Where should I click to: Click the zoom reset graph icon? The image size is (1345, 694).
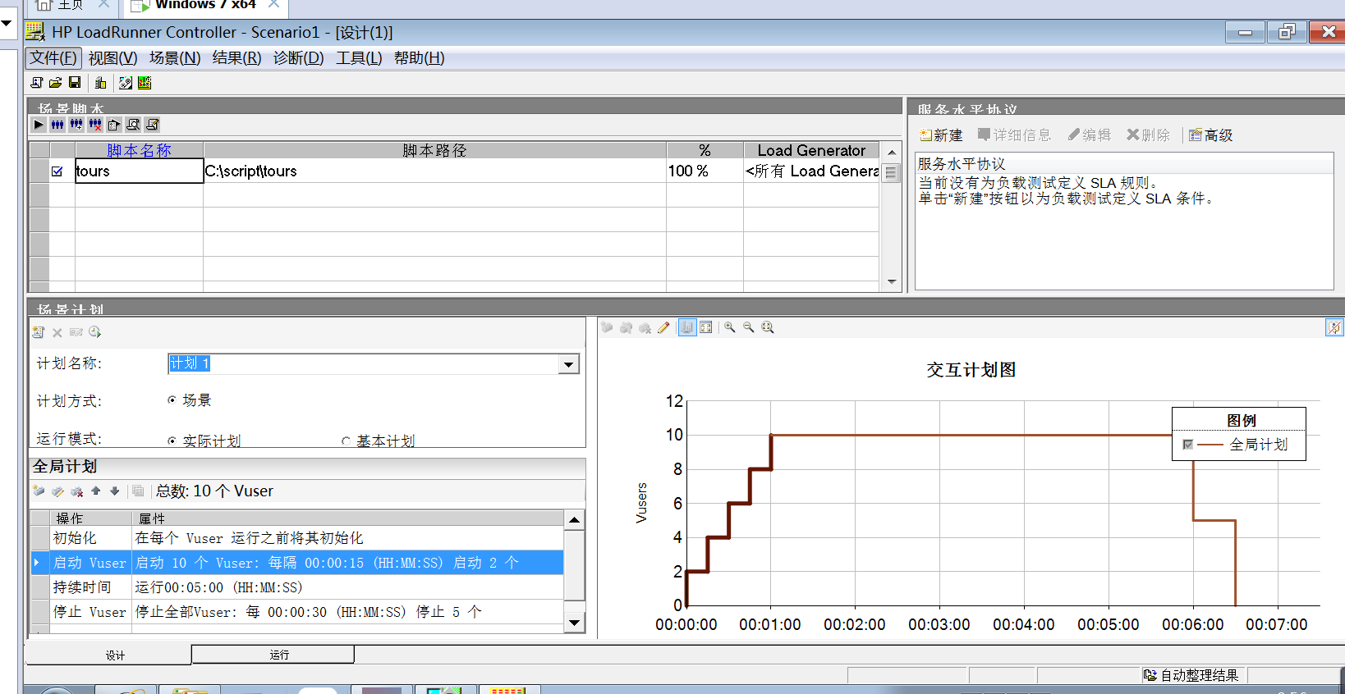click(768, 327)
